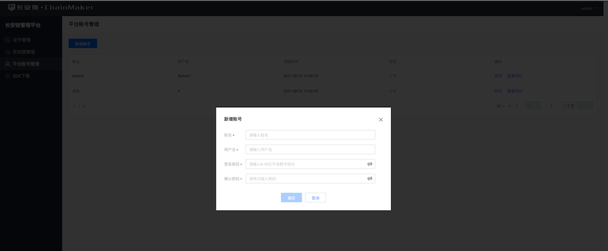
Task: Click 重置密码 link for lkptest row
Action: pos(515,76)
